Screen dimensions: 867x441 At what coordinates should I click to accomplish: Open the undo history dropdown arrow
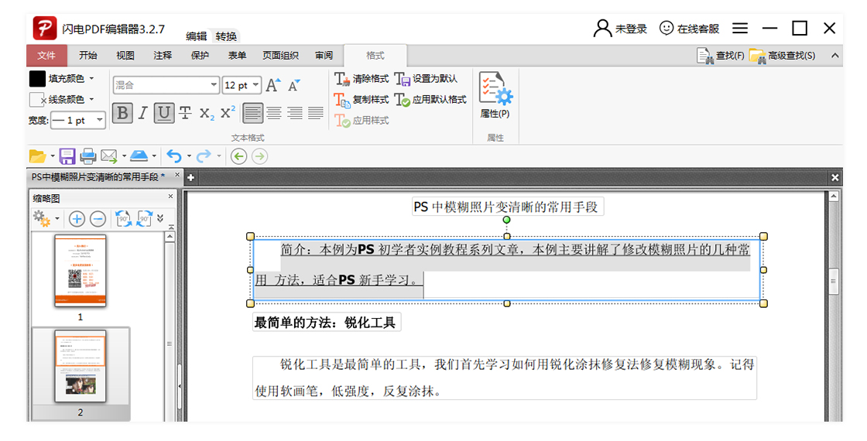(189, 156)
